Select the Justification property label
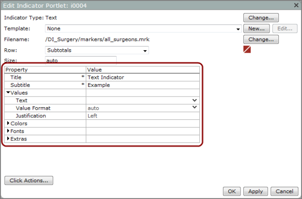Screen dimensions: 302x199 [31, 116]
